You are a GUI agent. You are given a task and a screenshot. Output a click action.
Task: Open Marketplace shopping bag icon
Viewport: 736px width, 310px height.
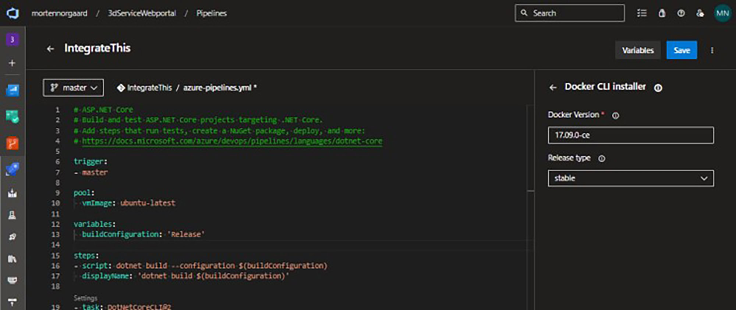(662, 13)
